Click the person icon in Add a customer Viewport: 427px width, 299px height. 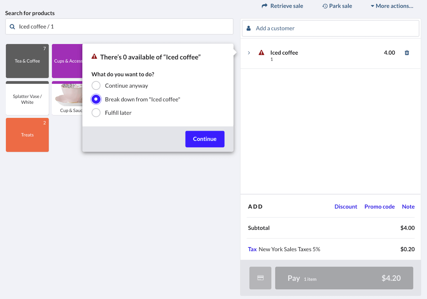click(249, 28)
